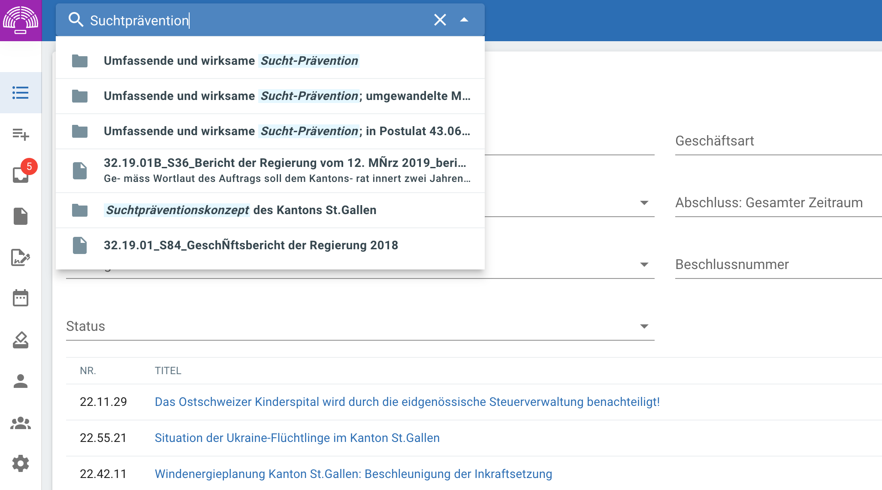Viewport: 882px width, 490px height.
Task: Open the settings gear icon
Action: 21,463
